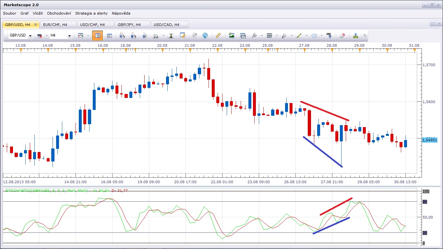Open dropdown arrow next to unlink icon
The height and width of the screenshot is (249, 443).
[x=47, y=36]
